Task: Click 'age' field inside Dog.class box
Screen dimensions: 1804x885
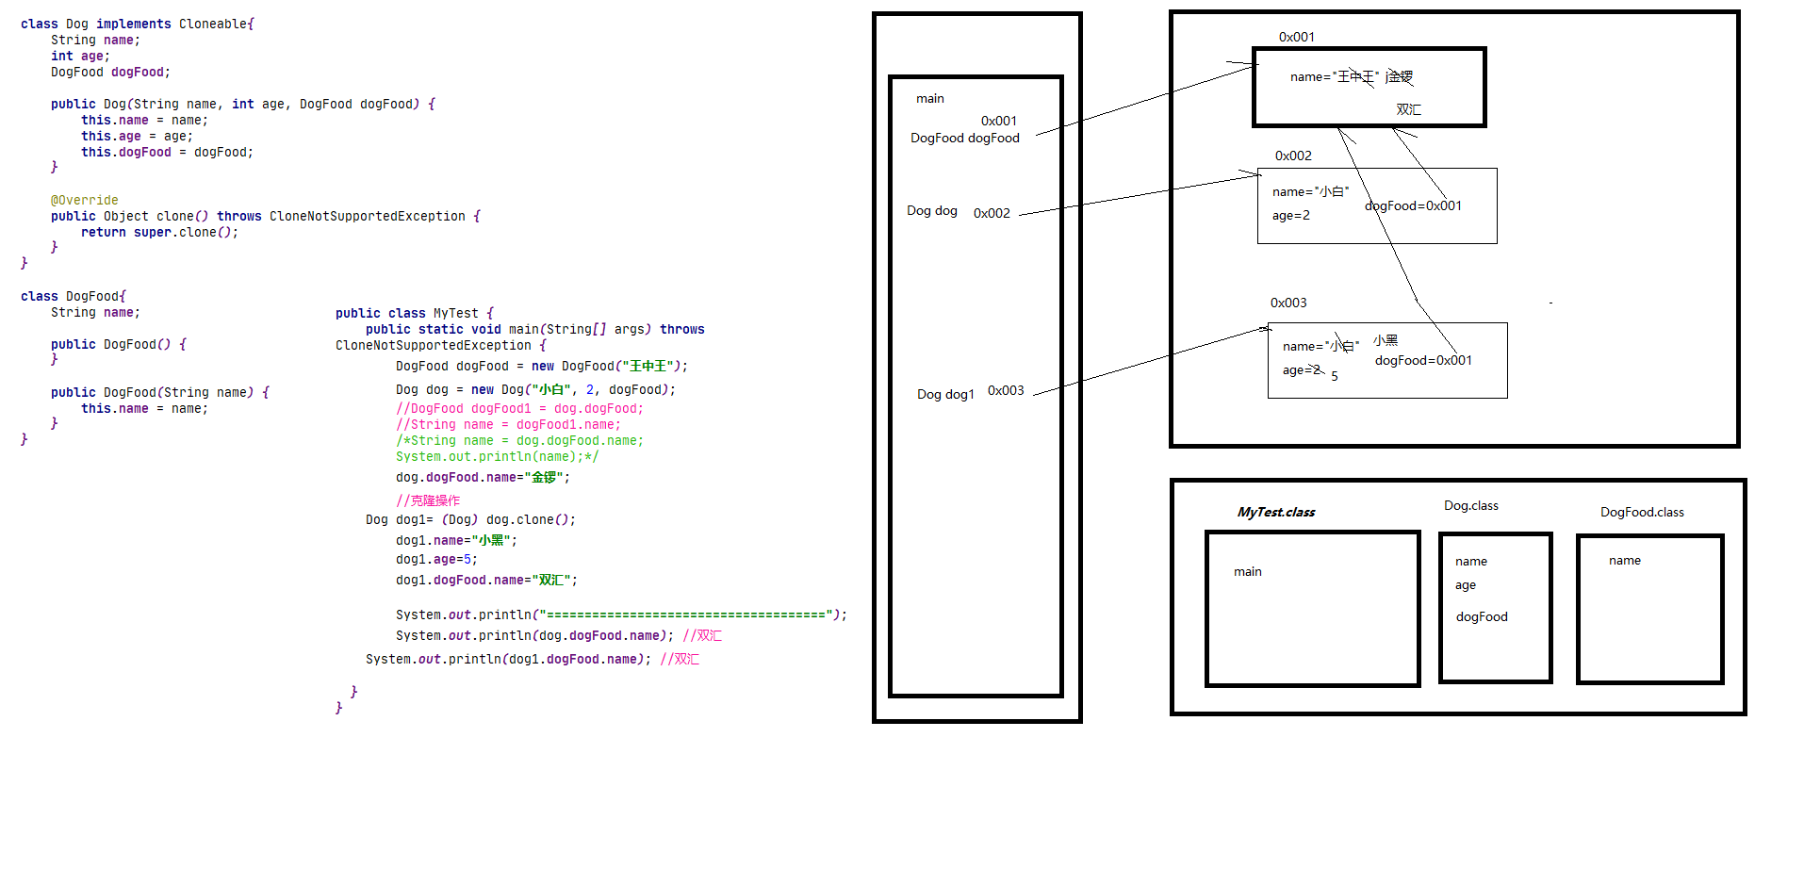Action: (1466, 584)
